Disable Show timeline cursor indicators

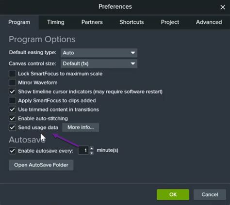(12, 92)
